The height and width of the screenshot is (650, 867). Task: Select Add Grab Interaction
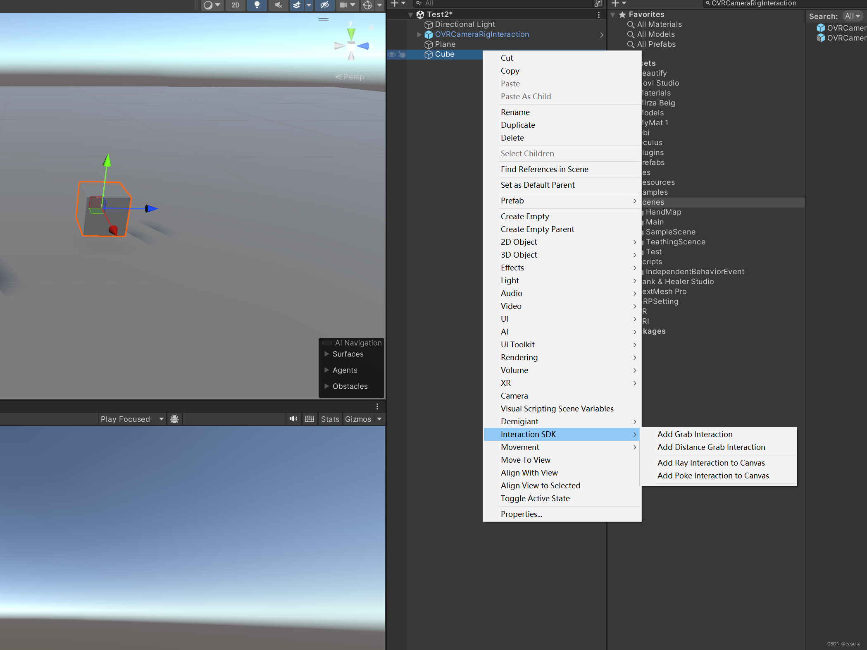(695, 434)
